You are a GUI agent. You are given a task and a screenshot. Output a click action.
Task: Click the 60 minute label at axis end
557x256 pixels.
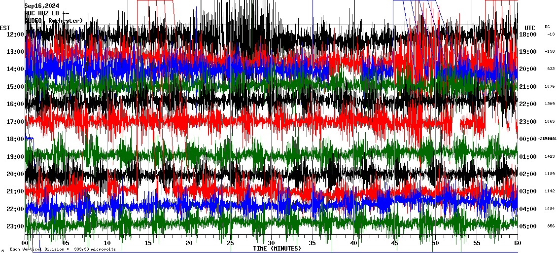(517, 243)
